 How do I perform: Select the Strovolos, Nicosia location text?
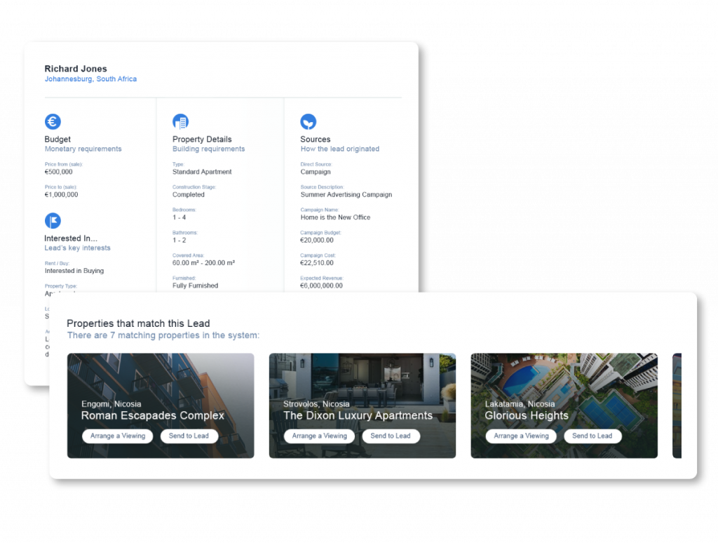[316, 404]
